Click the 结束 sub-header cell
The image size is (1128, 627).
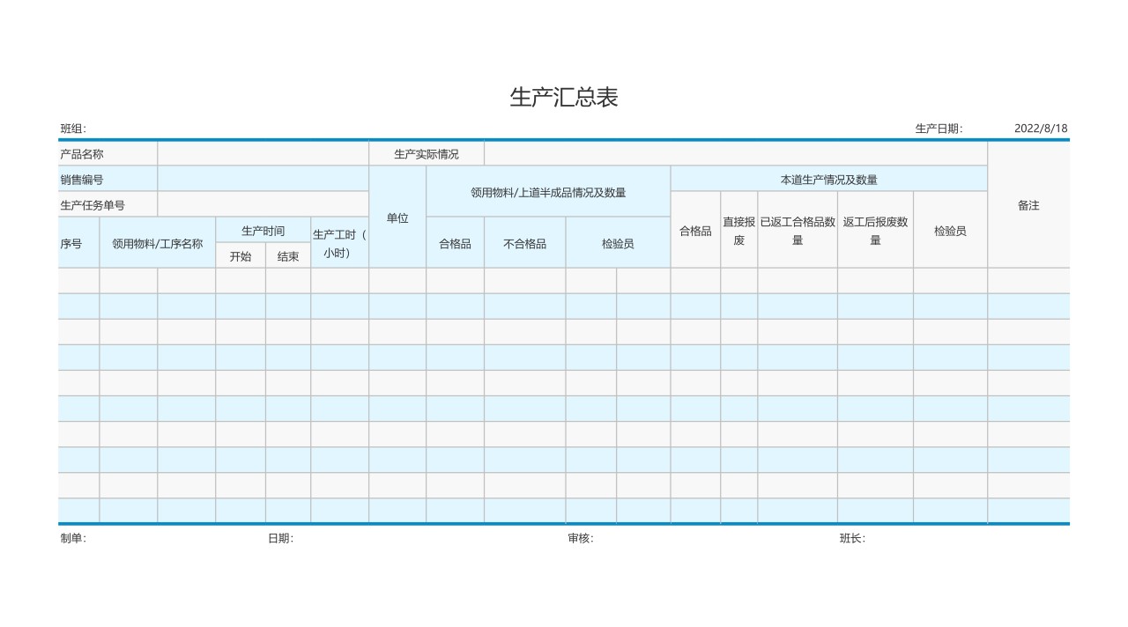pos(287,256)
